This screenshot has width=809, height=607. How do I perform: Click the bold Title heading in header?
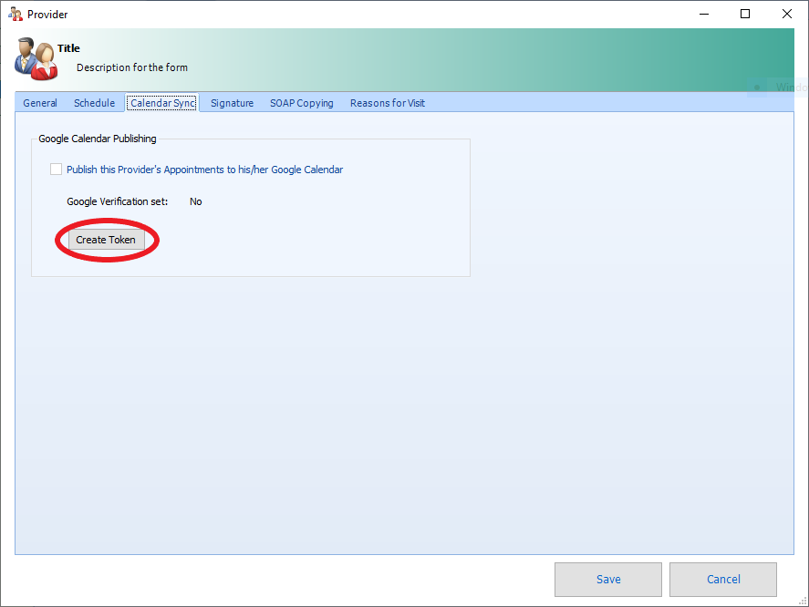(68, 48)
